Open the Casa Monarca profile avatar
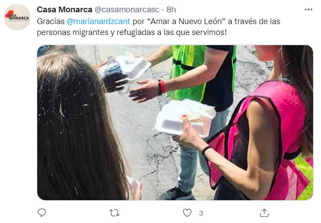 pos(17,17)
